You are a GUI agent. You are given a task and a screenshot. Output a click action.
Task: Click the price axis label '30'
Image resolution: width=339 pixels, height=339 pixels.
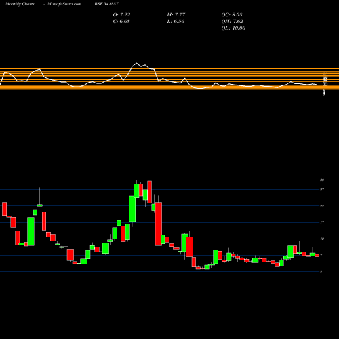(322, 180)
